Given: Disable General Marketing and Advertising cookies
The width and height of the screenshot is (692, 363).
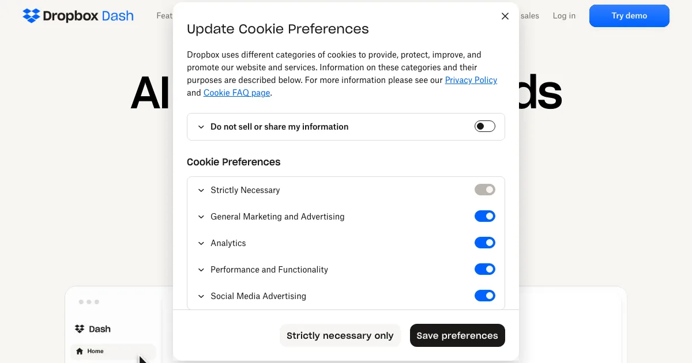Looking at the screenshot, I should point(484,216).
